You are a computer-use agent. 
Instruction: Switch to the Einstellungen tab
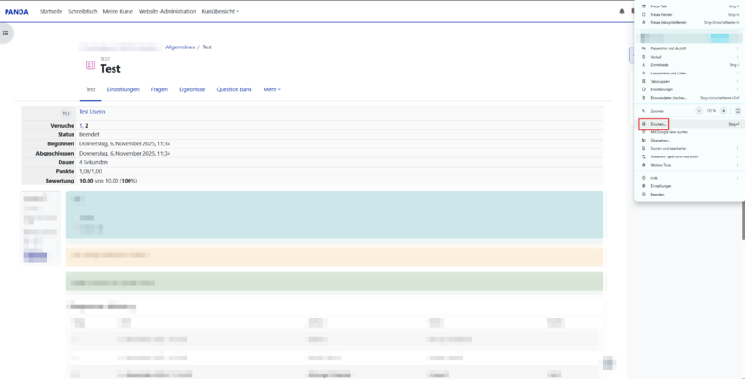click(123, 89)
